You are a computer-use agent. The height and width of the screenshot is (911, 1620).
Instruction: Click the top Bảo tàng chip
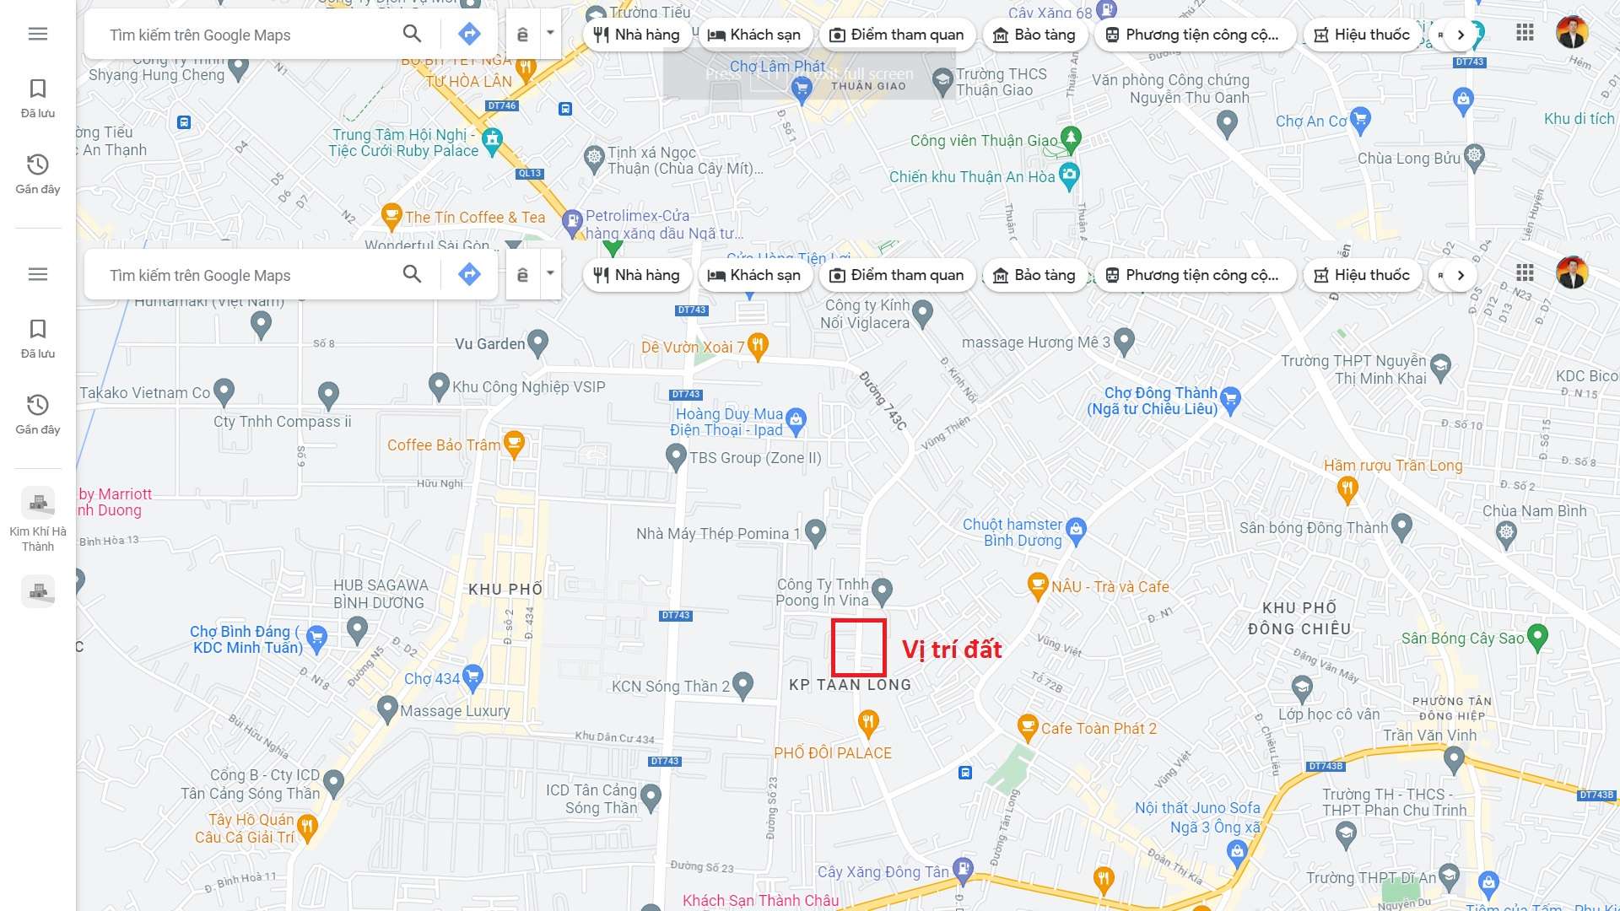[x=1034, y=35]
